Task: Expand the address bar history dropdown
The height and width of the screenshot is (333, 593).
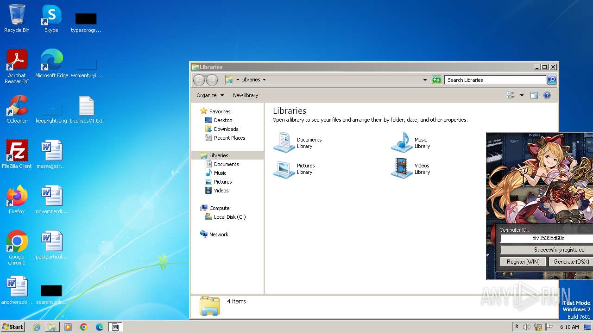Action: coord(425,80)
